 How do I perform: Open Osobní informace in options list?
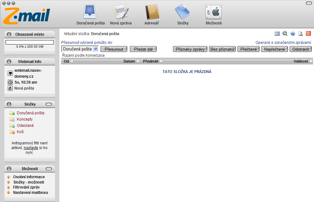tap(29, 177)
